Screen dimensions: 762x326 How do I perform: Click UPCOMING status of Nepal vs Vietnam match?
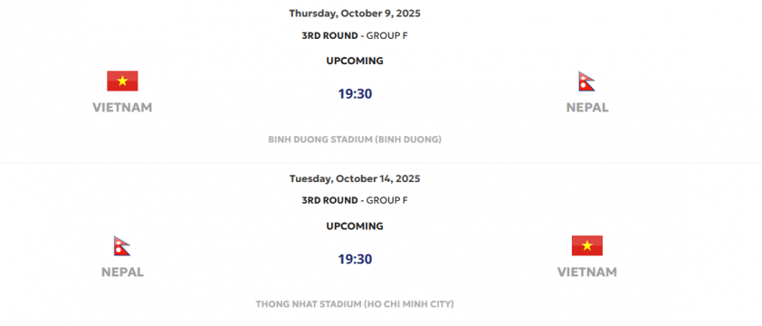point(355,225)
